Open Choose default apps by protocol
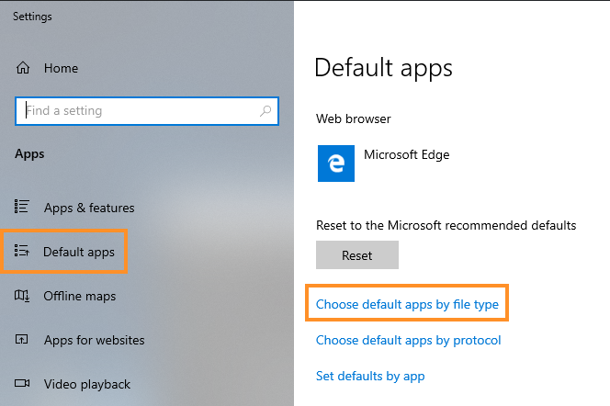Viewport: 610px width, 406px height. 408,340
